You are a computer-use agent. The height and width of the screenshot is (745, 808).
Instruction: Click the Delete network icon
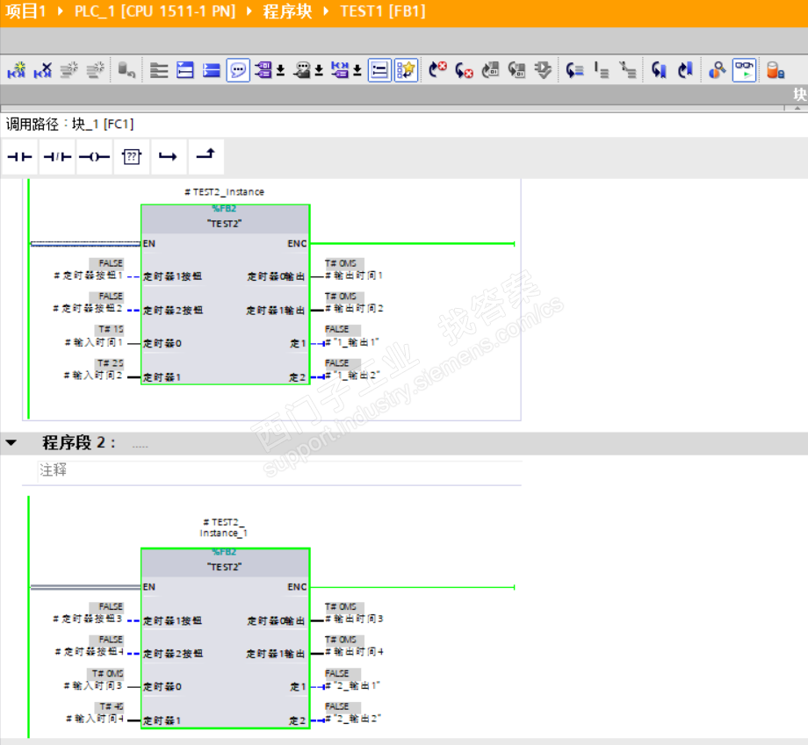pos(43,70)
